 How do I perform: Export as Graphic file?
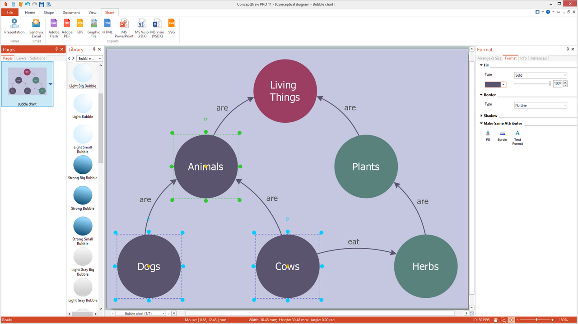point(93,28)
